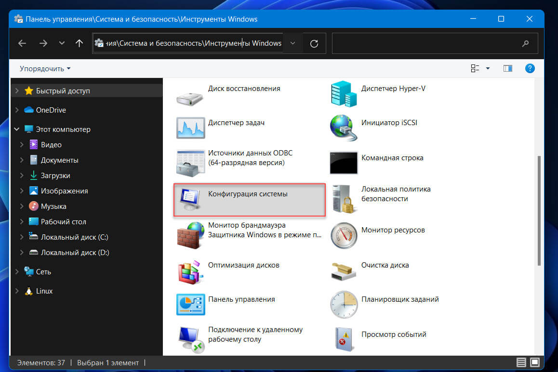Switch to large icons view in status bar
558x372 pixels.
pyautogui.click(x=534, y=362)
